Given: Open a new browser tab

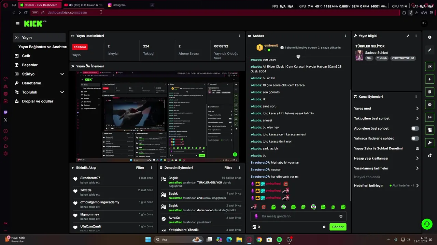Looking at the screenshot, I should click(152, 5).
